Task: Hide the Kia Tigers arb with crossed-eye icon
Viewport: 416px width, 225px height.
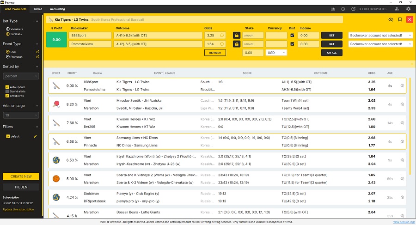Action: coord(391,19)
